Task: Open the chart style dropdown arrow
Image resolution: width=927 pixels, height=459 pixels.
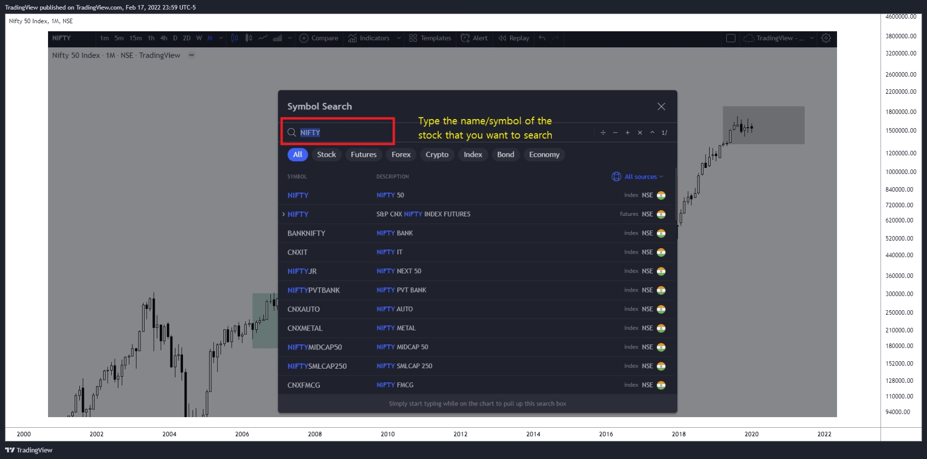Action: (x=290, y=38)
